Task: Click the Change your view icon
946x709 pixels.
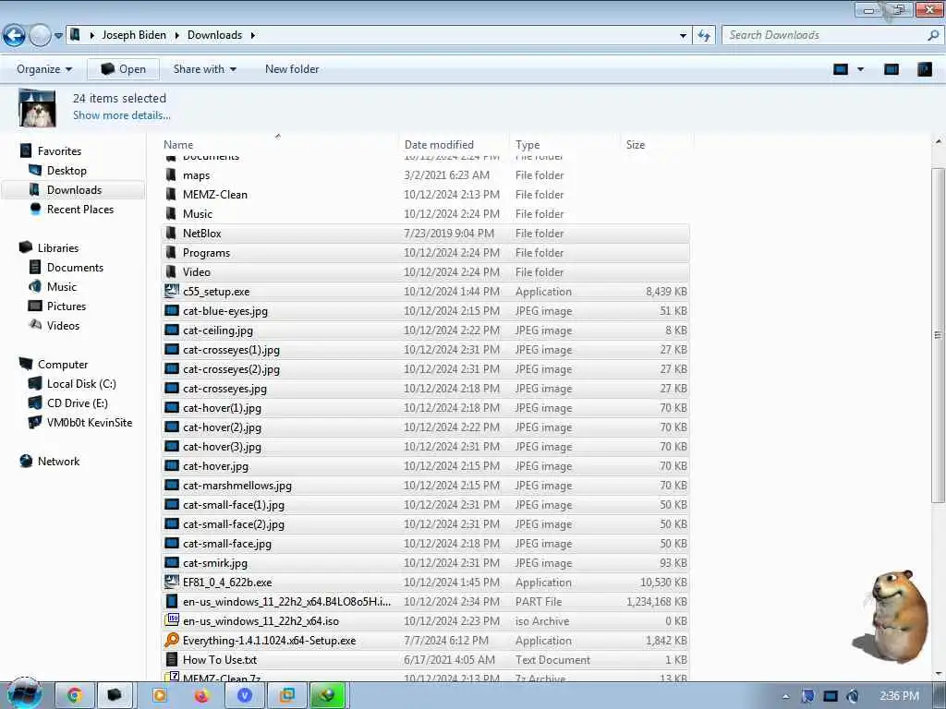Action: (841, 69)
